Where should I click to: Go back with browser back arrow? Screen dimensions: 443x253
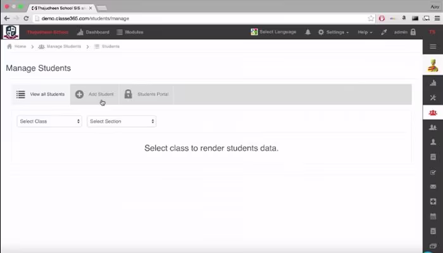click(7, 18)
